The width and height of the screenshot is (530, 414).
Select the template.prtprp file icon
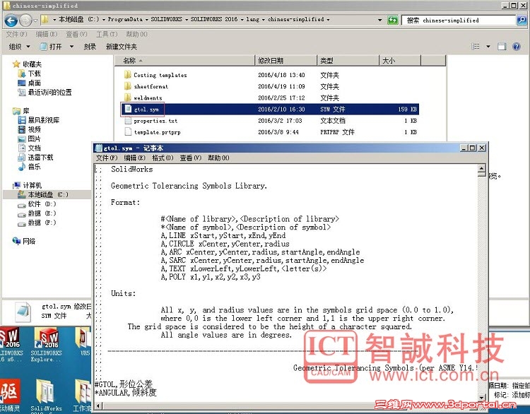pyautogui.click(x=128, y=132)
